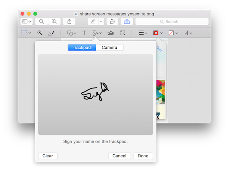Image resolution: width=229 pixels, height=173 pixels.
Task: Click into the Search field
Action: [x=172, y=22]
